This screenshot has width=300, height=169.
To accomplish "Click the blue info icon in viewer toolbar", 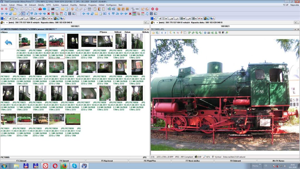I will tap(205, 33).
